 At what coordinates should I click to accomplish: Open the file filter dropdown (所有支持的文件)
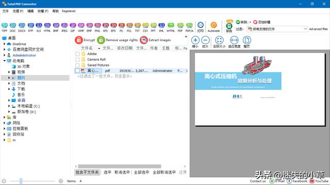click(277, 29)
